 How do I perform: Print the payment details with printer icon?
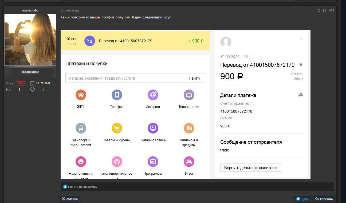pos(301,95)
